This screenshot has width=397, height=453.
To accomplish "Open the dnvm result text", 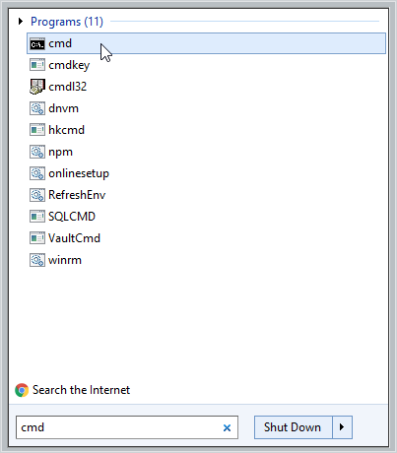I will tap(63, 108).
